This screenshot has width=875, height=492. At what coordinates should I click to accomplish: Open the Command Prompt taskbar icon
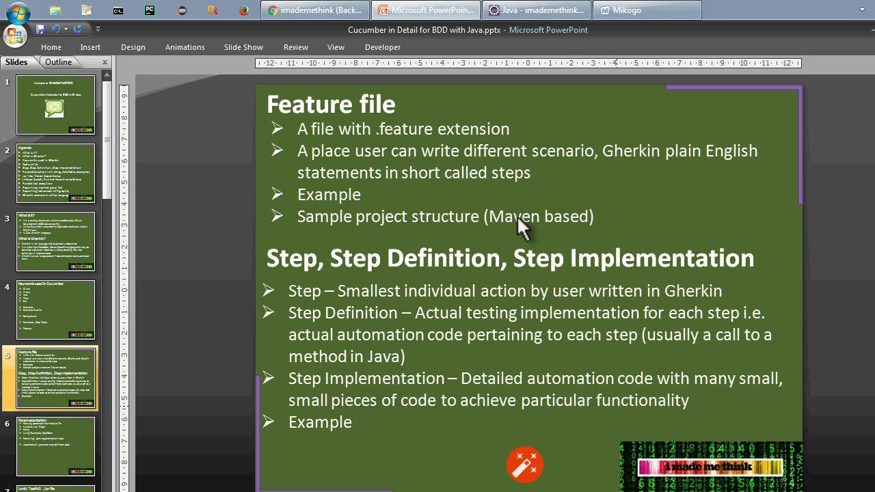coord(118,10)
